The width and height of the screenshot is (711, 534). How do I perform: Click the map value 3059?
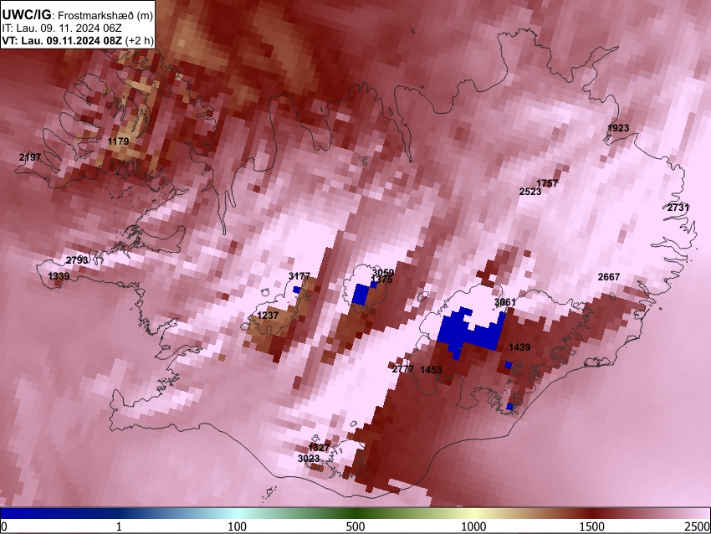point(383,272)
